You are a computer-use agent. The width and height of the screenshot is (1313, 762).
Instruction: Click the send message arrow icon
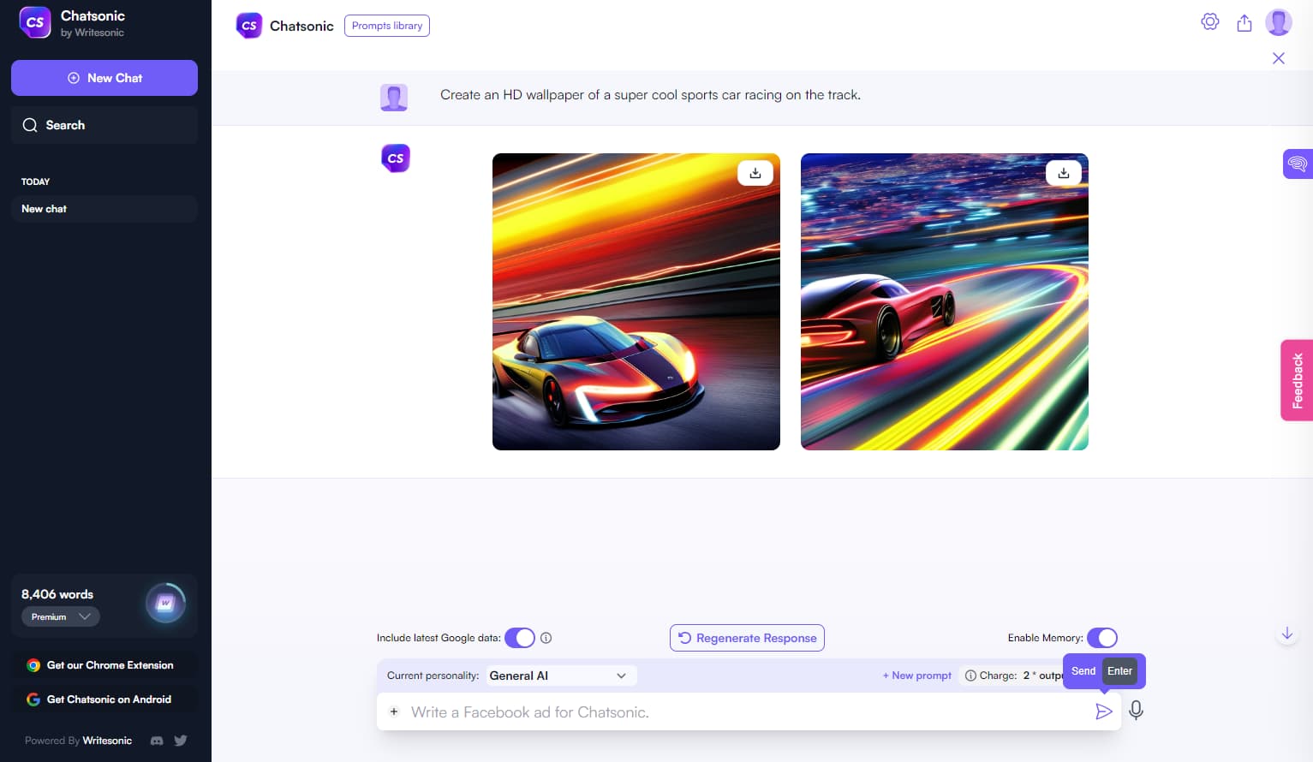[1104, 711]
